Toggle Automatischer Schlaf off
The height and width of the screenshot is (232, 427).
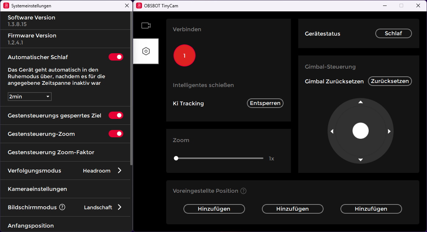click(116, 57)
